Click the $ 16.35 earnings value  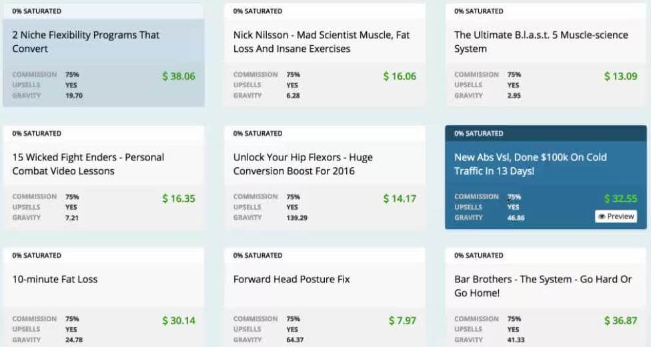[179, 198]
